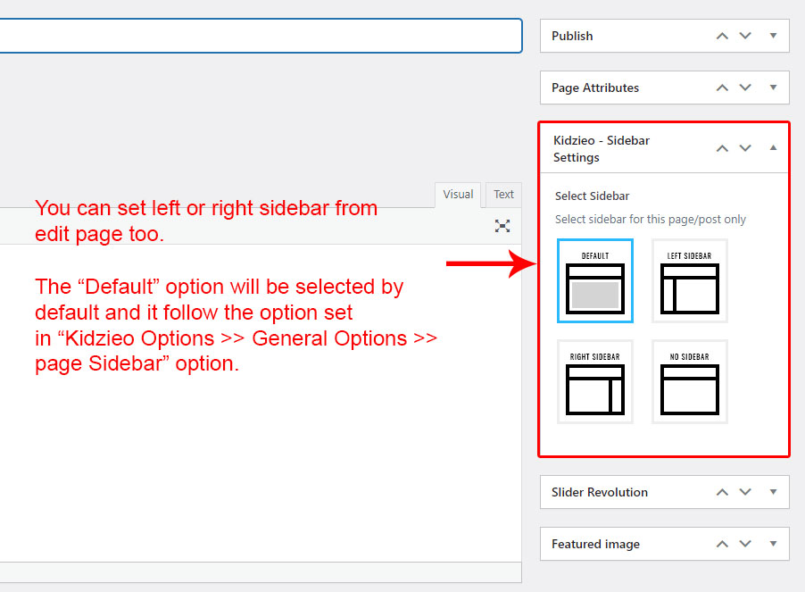Viewport: 805px width, 592px height.
Task: Choose the Right Sidebar layout
Action: [x=595, y=381]
